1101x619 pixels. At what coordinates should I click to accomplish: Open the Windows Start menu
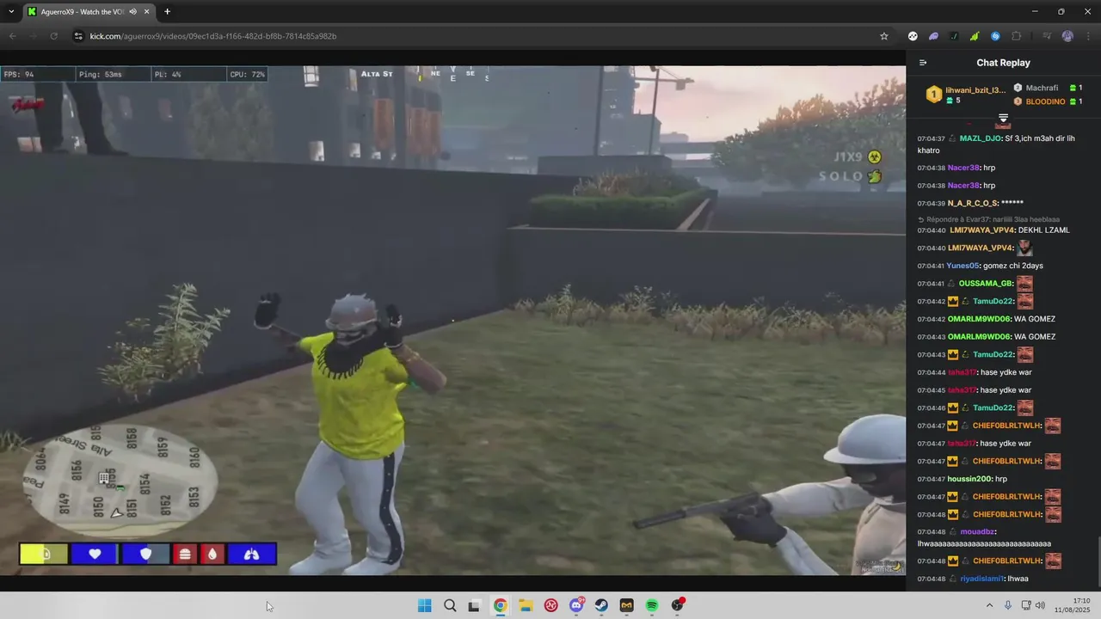[x=424, y=605]
